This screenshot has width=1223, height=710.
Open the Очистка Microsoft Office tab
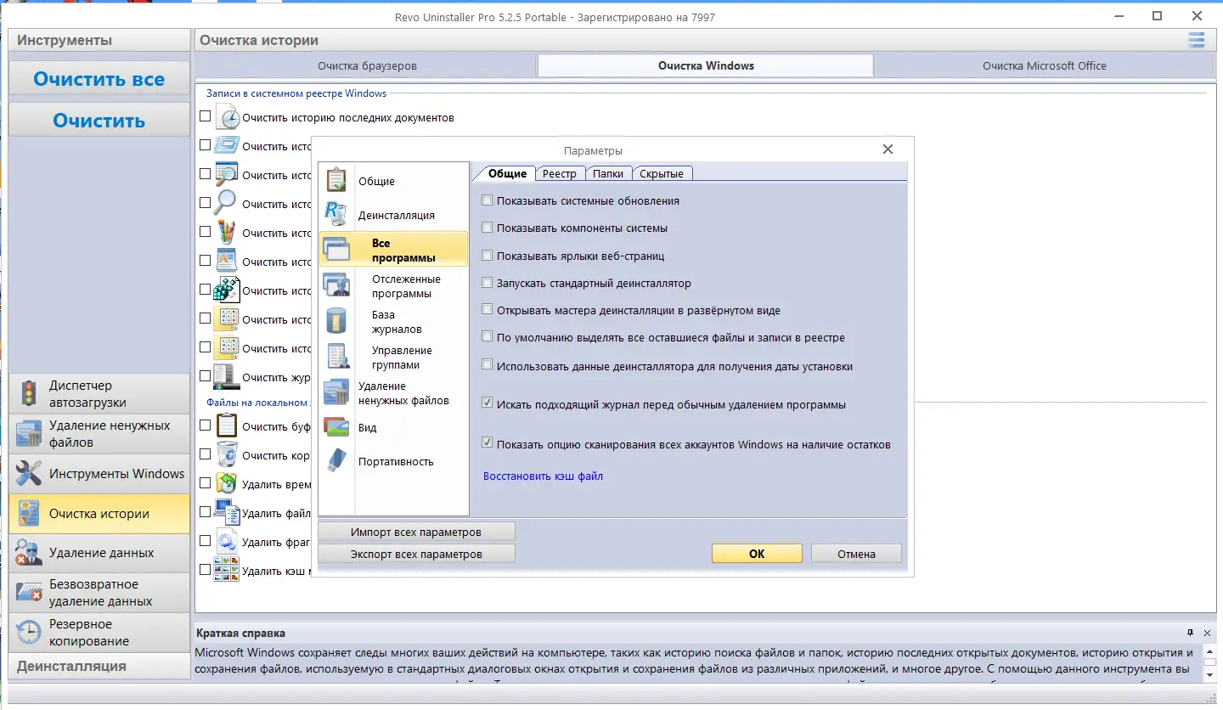(1044, 65)
